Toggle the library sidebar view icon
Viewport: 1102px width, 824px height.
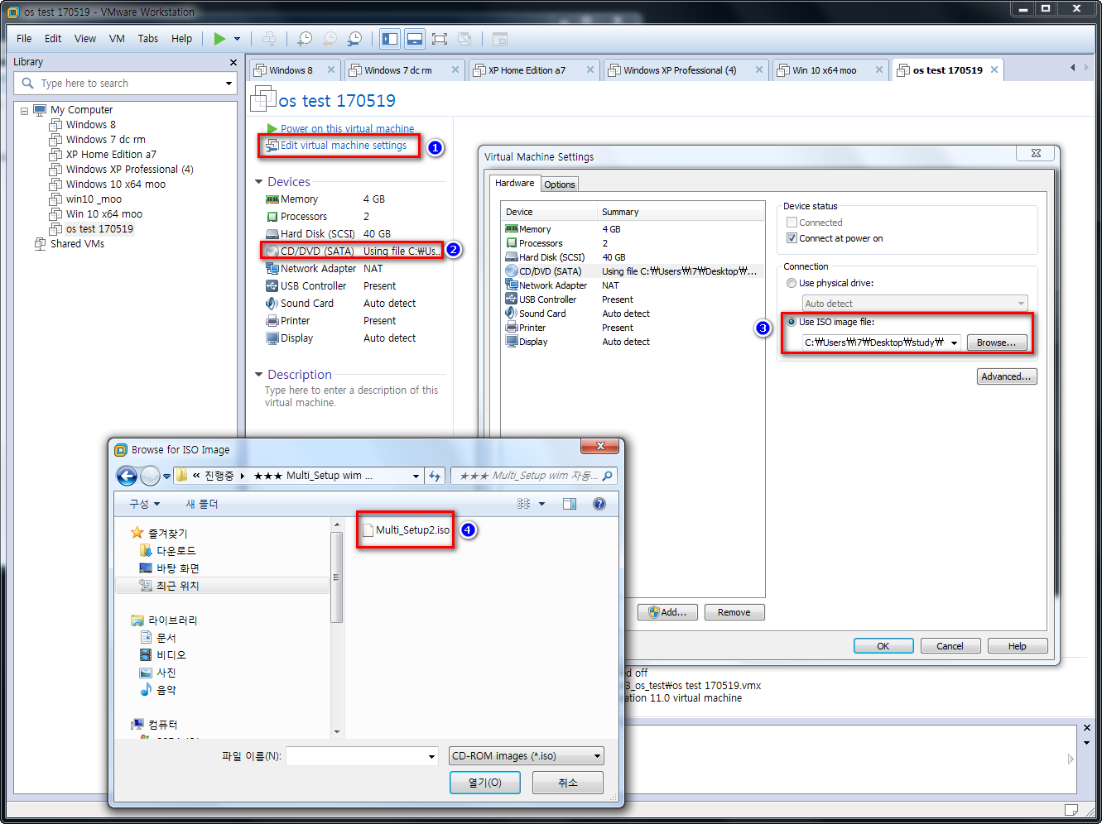pyautogui.click(x=390, y=39)
